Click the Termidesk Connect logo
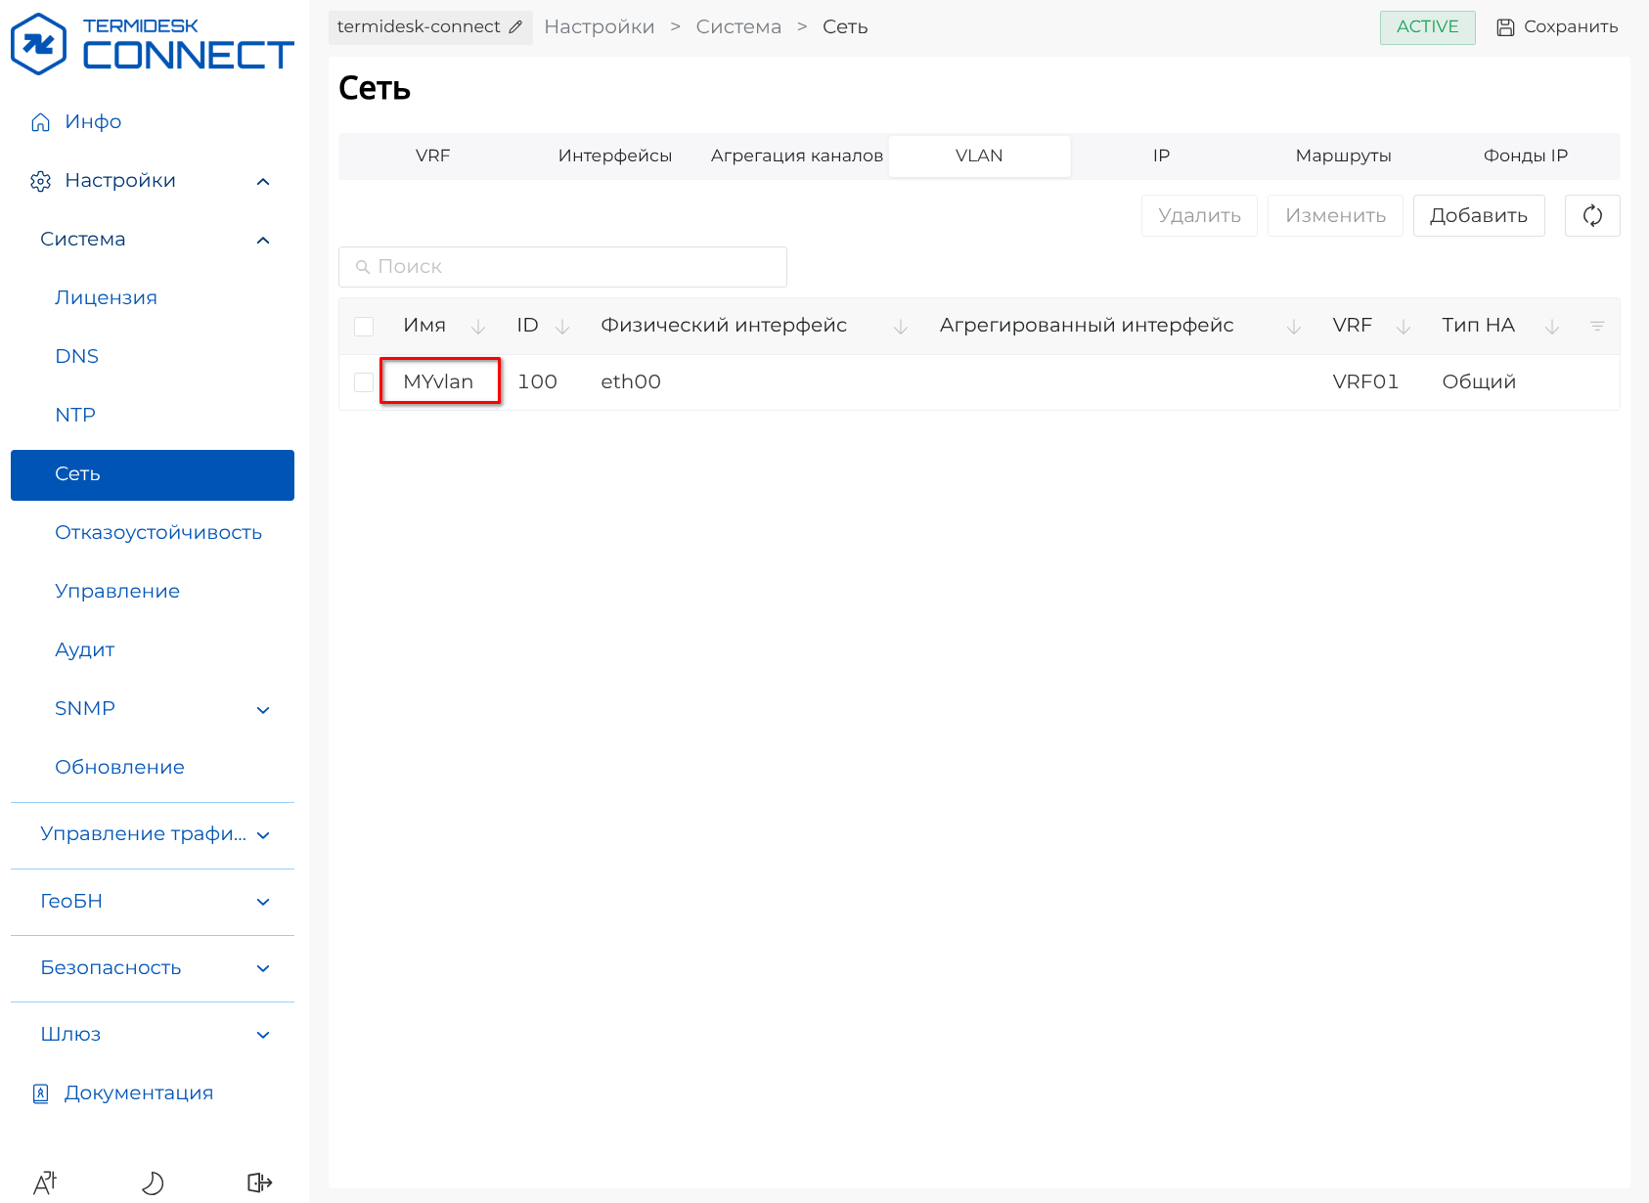 coord(152,44)
